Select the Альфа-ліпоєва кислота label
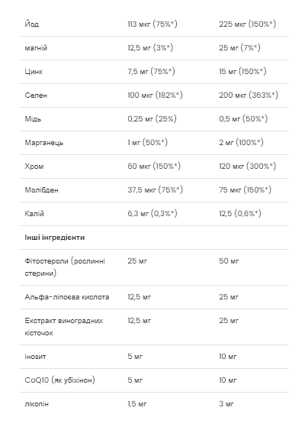This screenshot has width=308, height=427. point(67,297)
